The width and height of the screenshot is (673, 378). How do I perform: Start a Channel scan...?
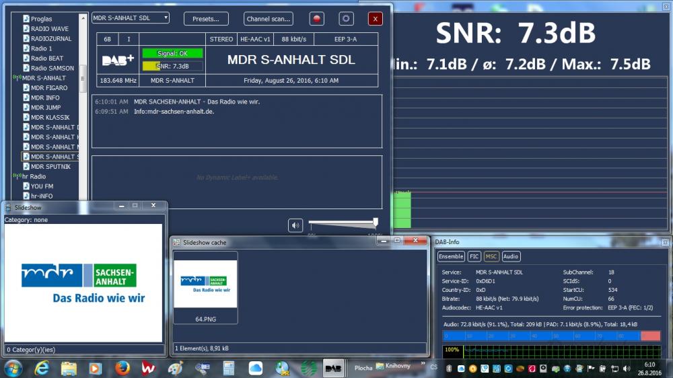pyautogui.click(x=269, y=19)
